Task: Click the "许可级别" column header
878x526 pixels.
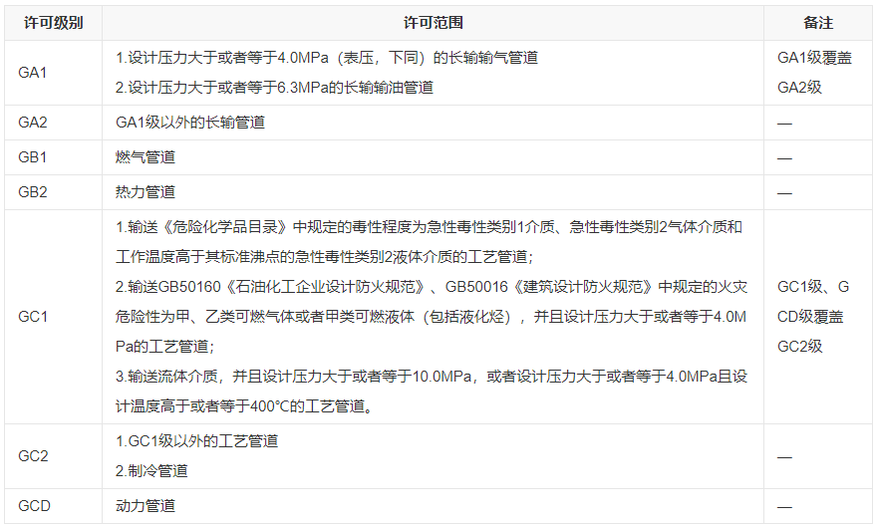Action: pos(52,23)
